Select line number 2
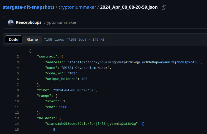207x134 pixels. pyautogui.click(x=18, y=56)
